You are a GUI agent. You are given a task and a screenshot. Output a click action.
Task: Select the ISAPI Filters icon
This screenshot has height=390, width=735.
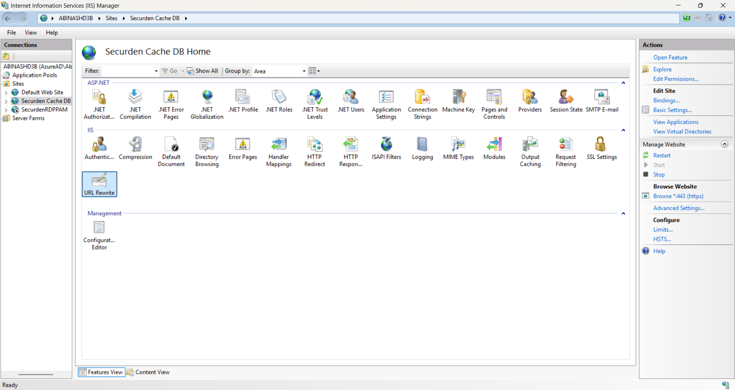[x=386, y=148]
